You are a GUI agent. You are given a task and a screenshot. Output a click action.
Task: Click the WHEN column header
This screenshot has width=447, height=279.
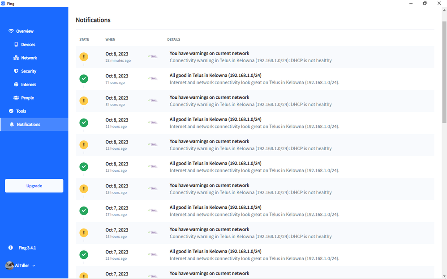point(110,40)
